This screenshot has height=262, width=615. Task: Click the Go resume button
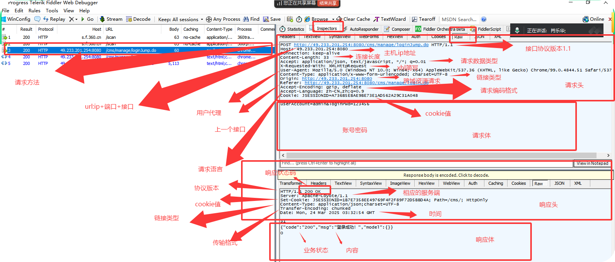pyautogui.click(x=87, y=19)
